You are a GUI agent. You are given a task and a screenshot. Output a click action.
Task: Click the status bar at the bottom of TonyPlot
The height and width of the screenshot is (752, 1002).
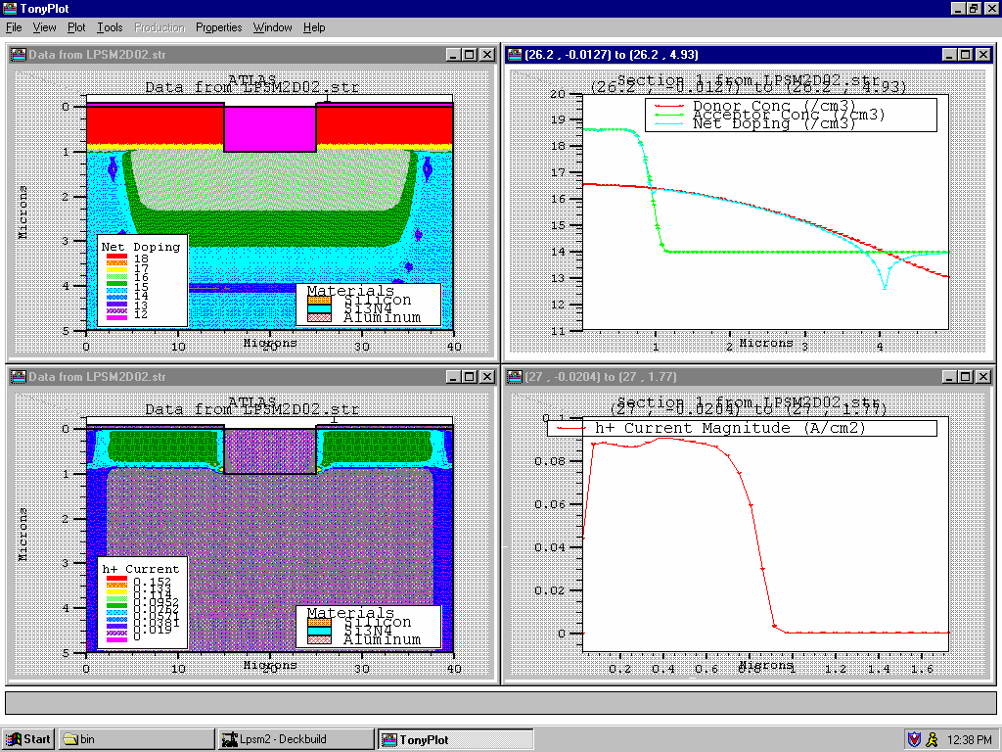point(500,703)
